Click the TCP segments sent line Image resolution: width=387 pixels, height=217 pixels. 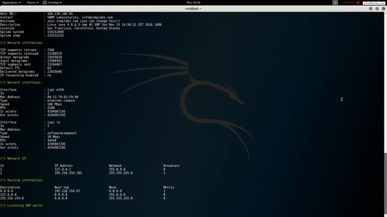tap(31, 64)
